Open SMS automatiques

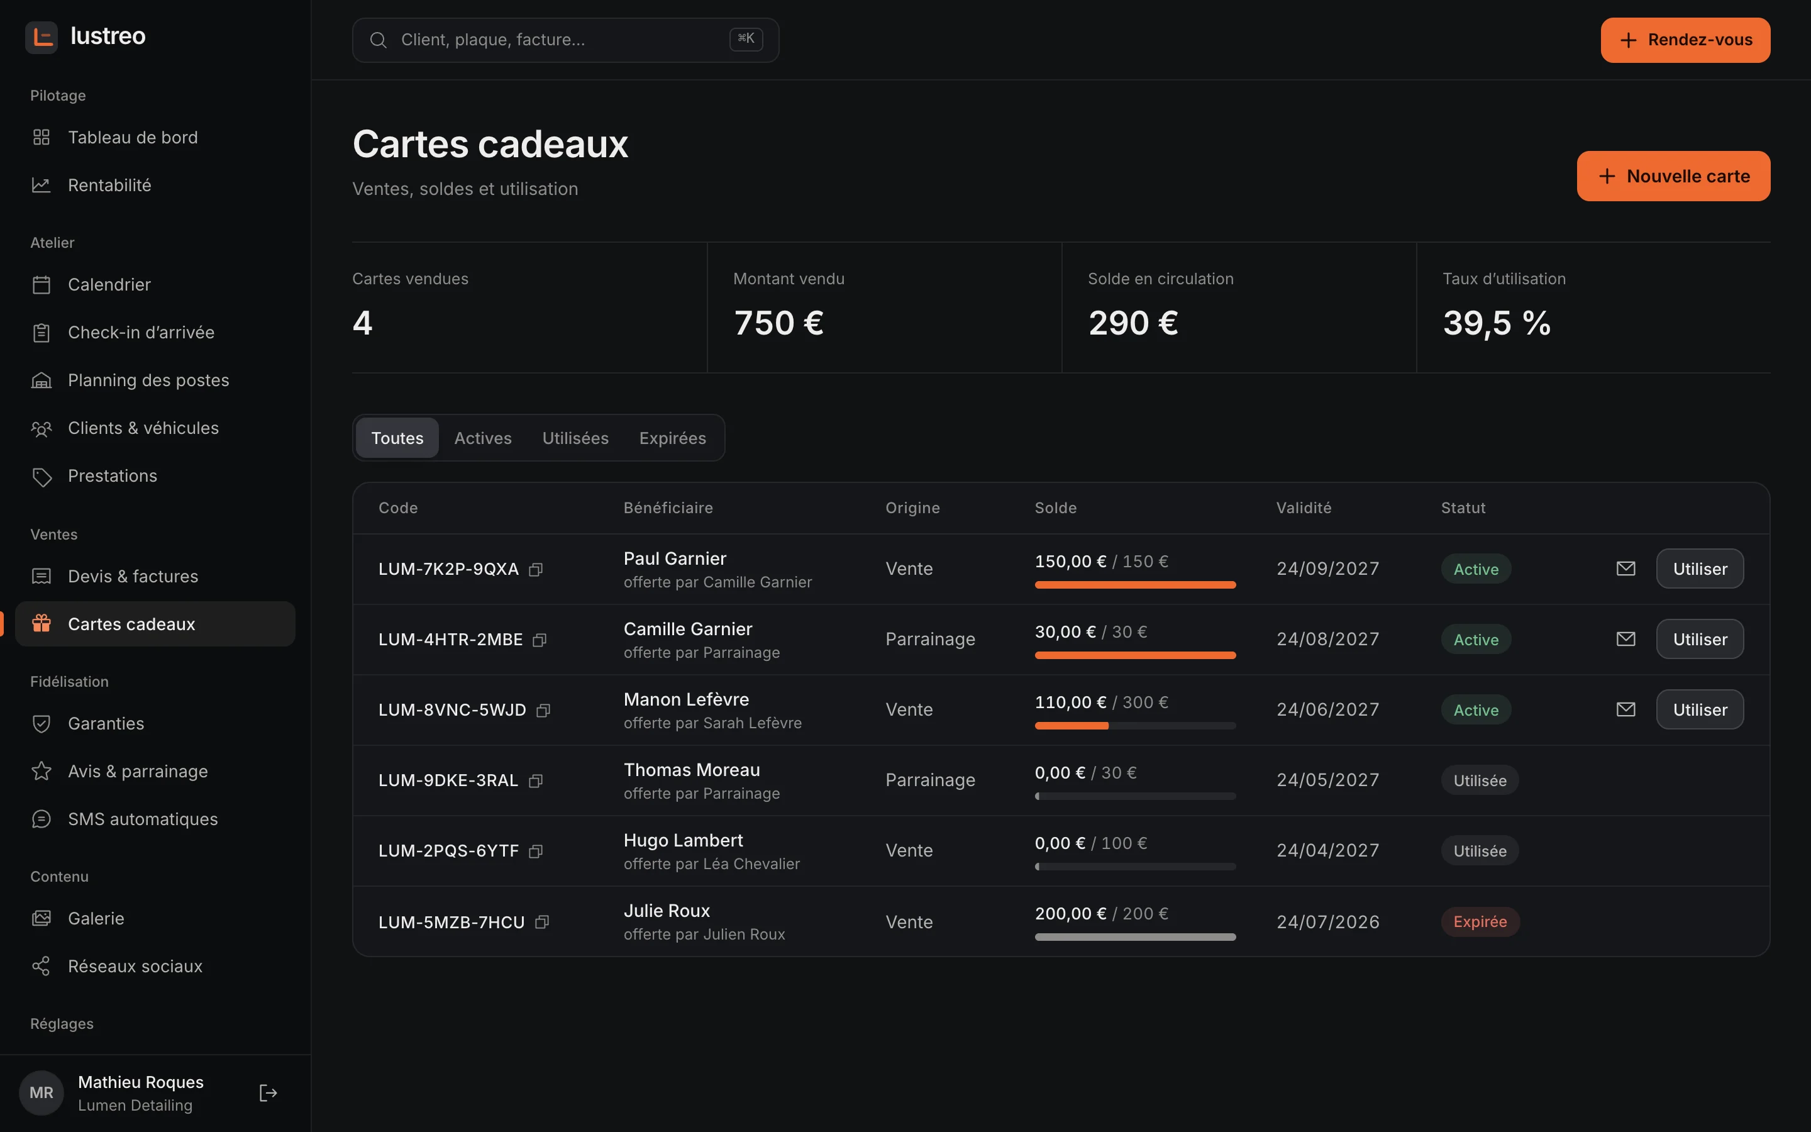point(155,820)
